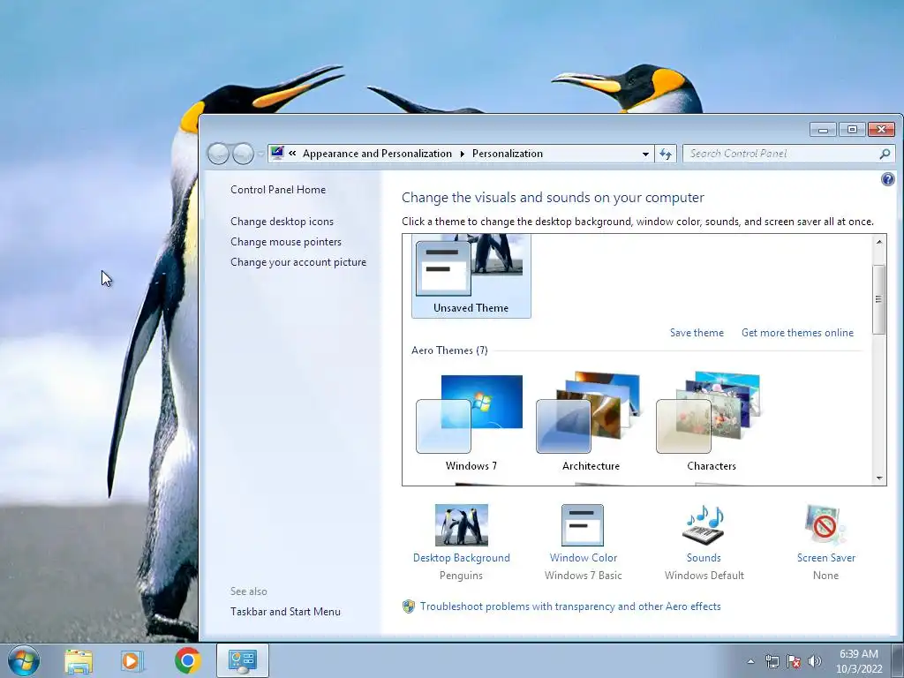Open Control Panel Home link
The height and width of the screenshot is (678, 904).
[278, 190]
